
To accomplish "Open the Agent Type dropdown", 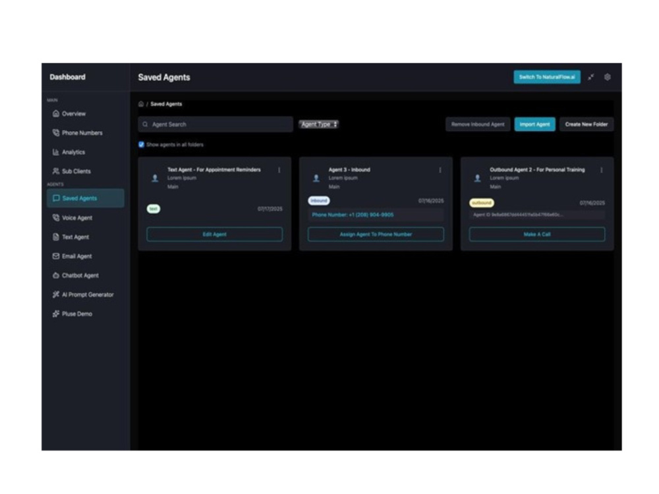I will tap(318, 124).
